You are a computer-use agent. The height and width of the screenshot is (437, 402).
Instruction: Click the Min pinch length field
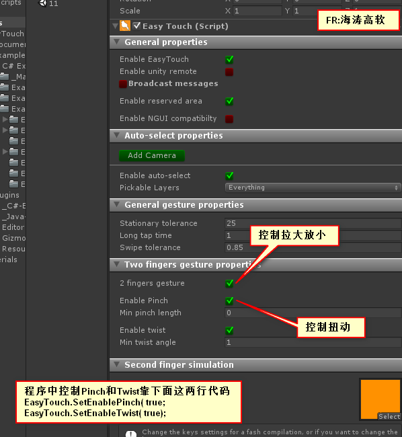click(313, 313)
